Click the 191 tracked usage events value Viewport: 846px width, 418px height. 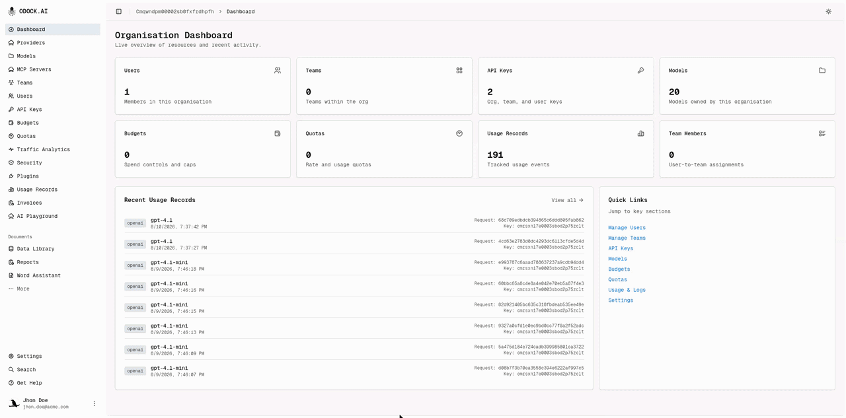(x=495, y=155)
